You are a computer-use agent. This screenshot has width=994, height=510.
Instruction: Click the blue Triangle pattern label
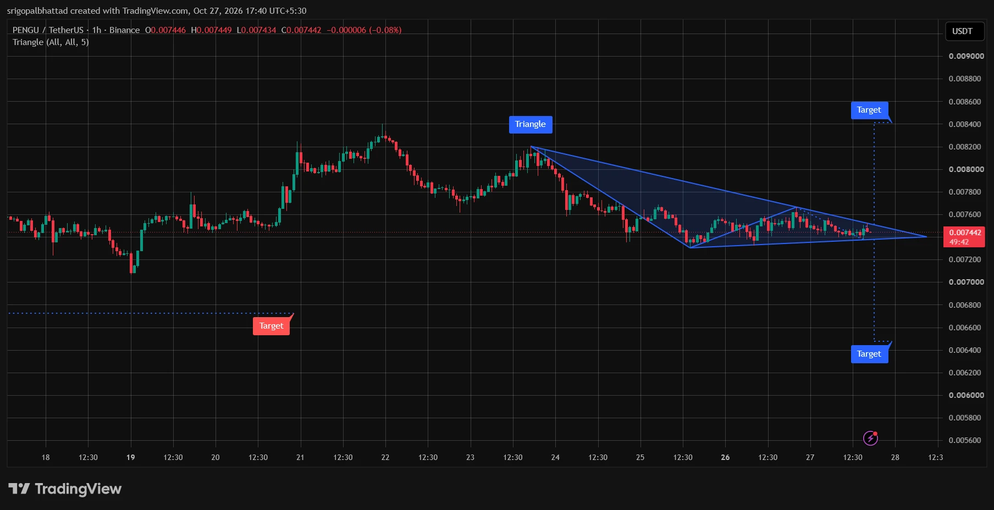point(531,124)
